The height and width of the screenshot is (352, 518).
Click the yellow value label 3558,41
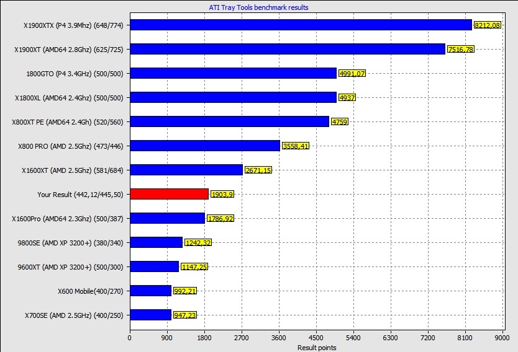[x=296, y=146]
